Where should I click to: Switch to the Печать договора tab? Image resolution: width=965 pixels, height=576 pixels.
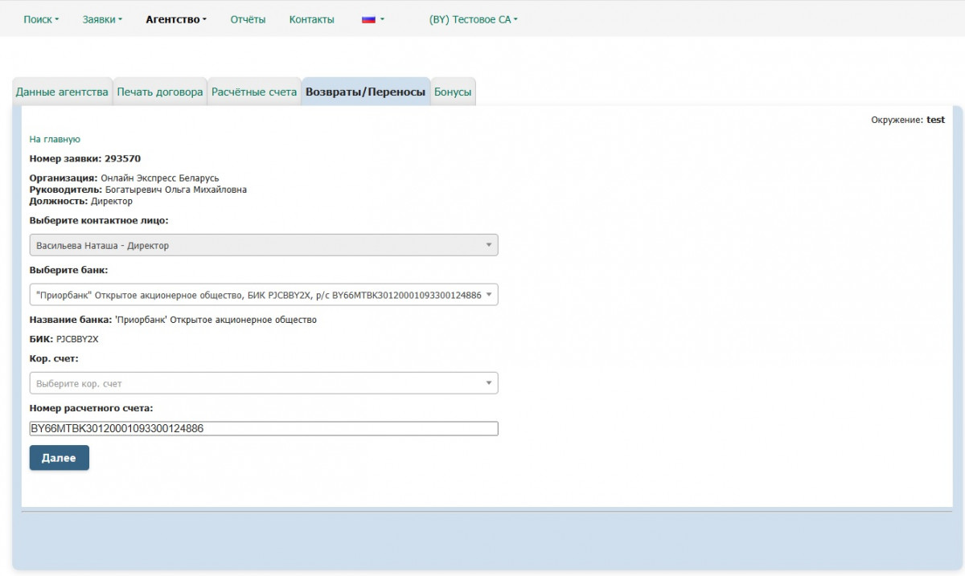[160, 92]
